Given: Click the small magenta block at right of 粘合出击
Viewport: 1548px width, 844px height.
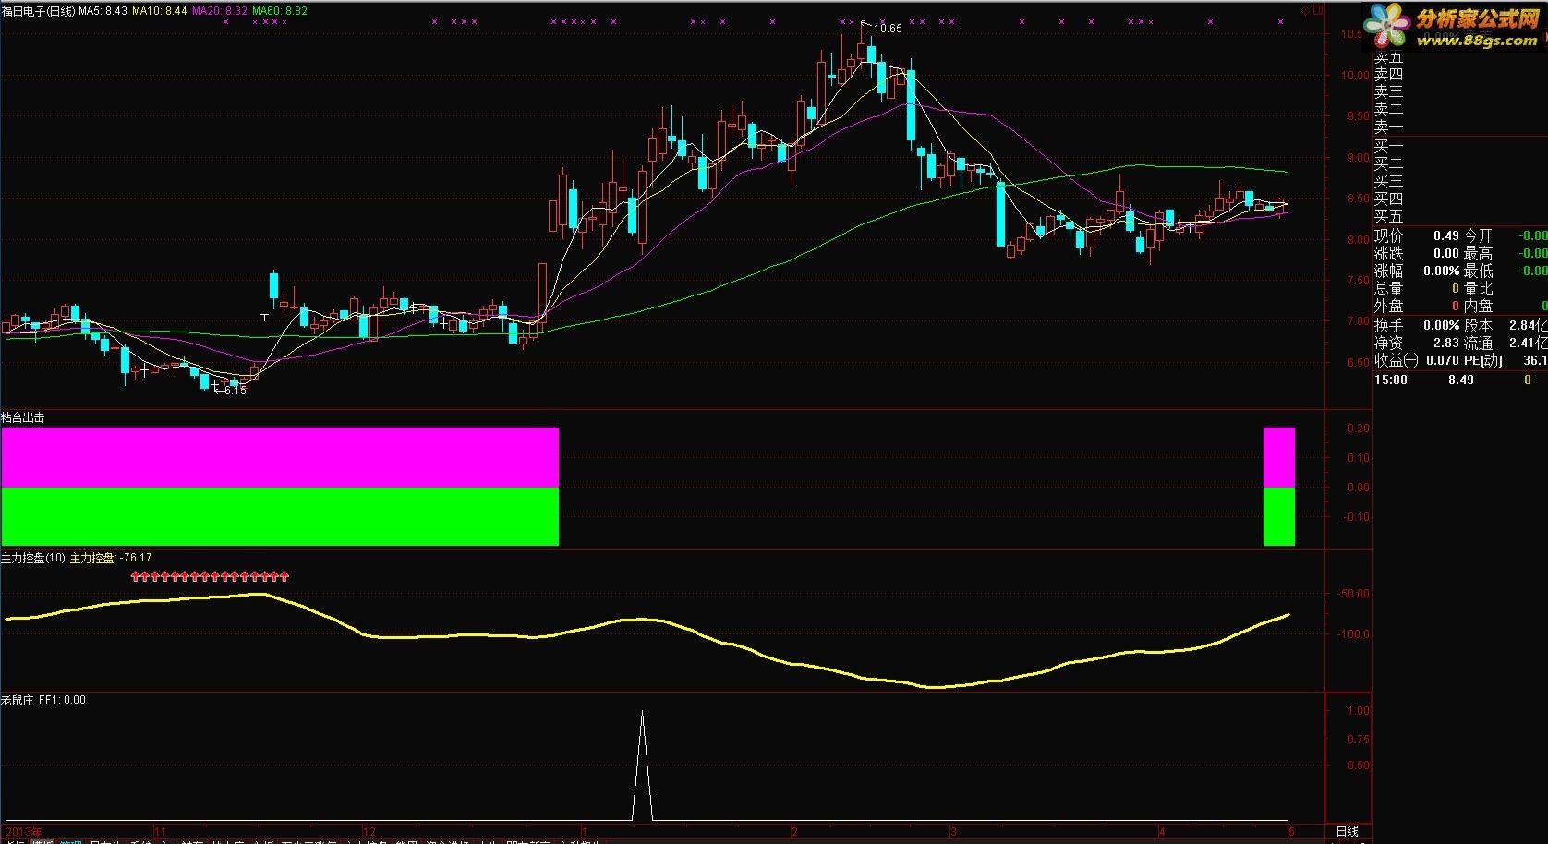Looking at the screenshot, I should [1279, 457].
